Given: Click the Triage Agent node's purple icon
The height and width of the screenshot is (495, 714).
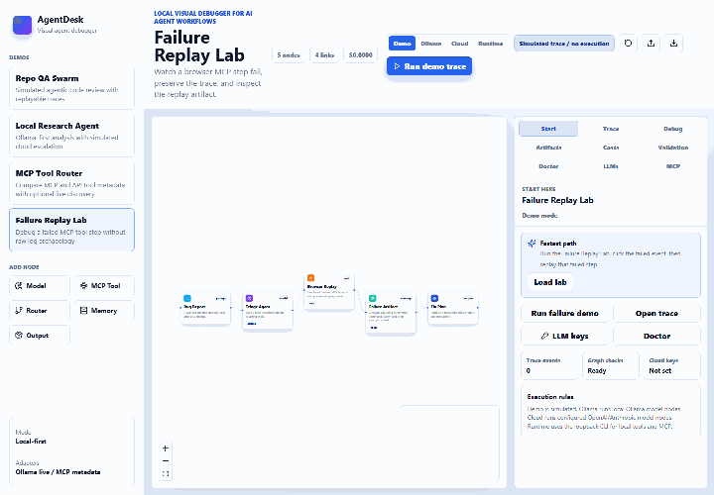Looking at the screenshot, I should tap(249, 298).
